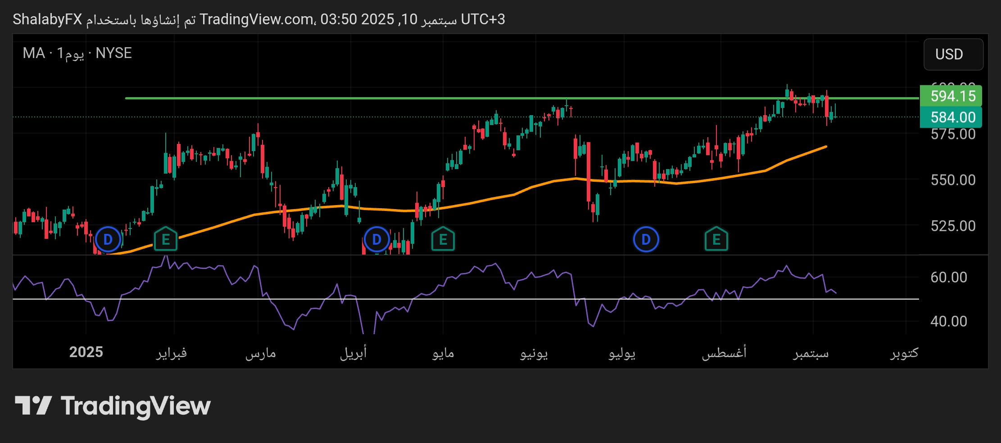Open the earnings E marker near August
This screenshot has height=443, width=1001.
716,239
